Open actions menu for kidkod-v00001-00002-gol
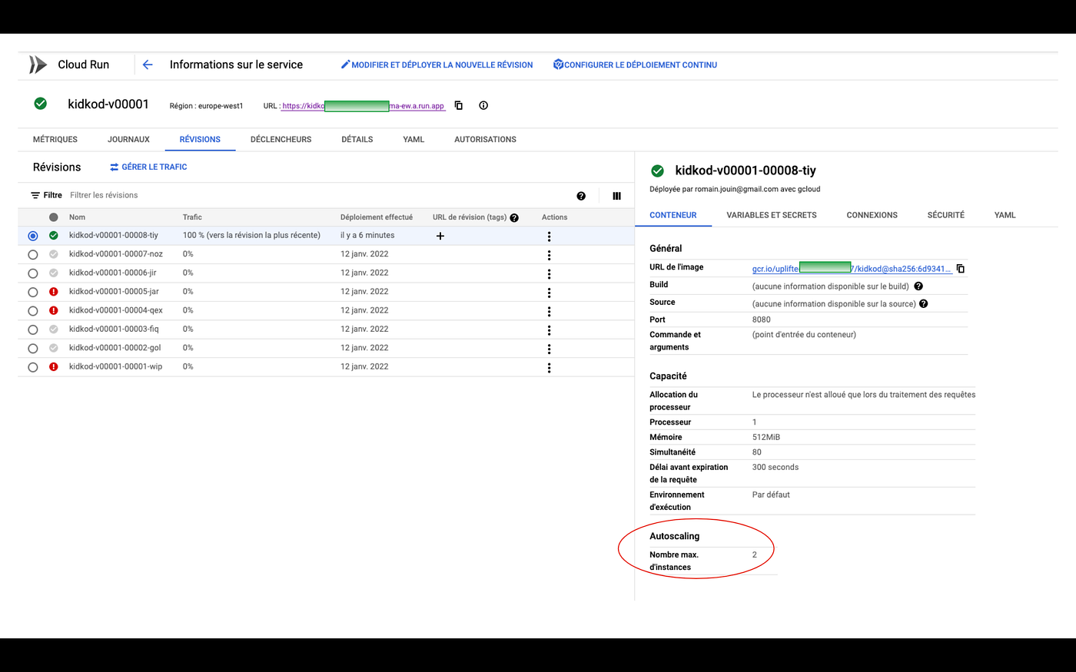The height and width of the screenshot is (672, 1076). [549, 349]
